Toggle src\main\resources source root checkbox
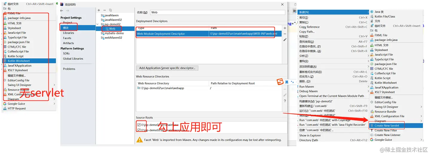Image resolution: width=433 pixels, height=158 pixels. coord(139,130)
